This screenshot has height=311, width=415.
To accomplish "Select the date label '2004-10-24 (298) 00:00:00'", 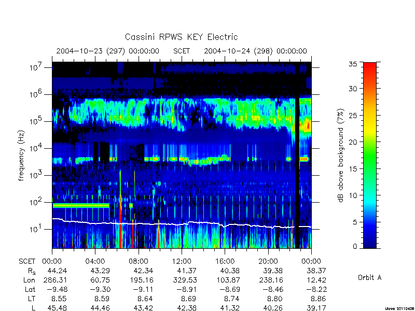I will pyautogui.click(x=255, y=51).
